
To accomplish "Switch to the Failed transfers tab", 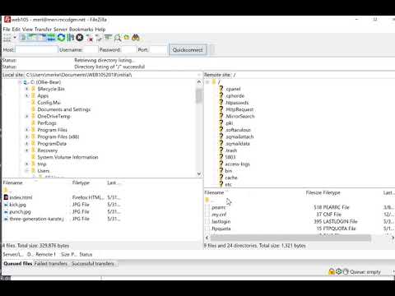I will 51,264.
